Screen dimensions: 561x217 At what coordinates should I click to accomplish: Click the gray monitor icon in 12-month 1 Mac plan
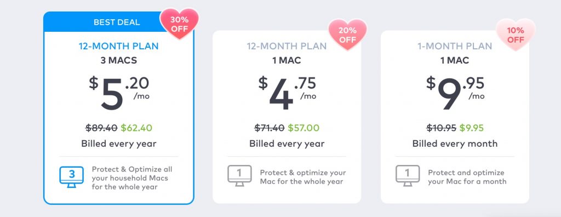click(x=240, y=176)
